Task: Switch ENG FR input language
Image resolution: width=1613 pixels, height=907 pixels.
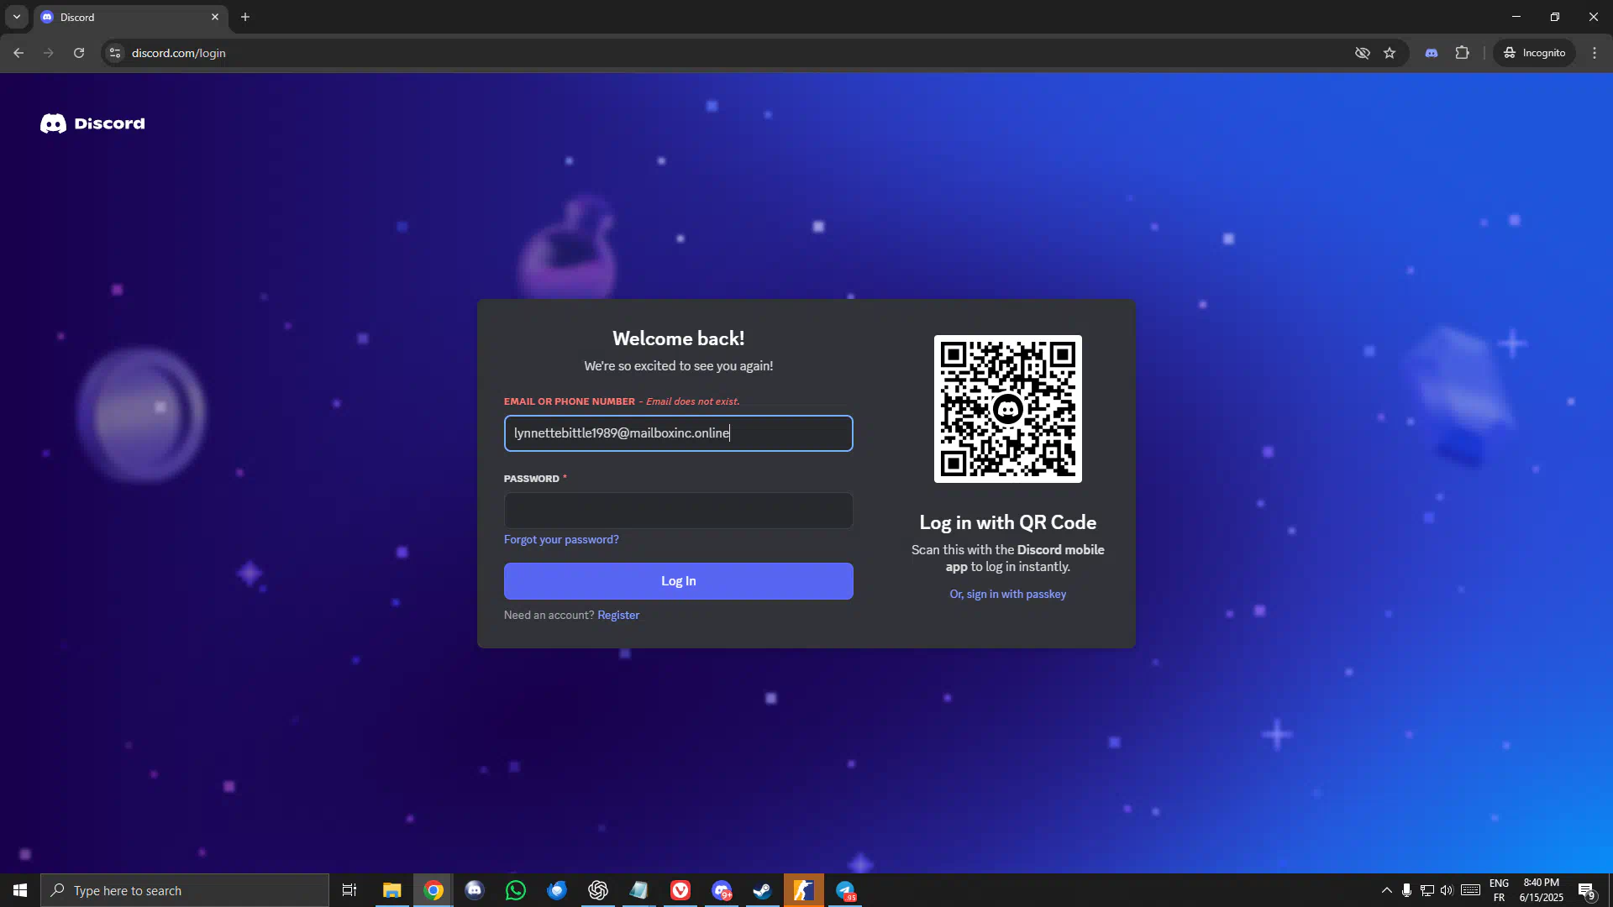Action: click(1499, 890)
